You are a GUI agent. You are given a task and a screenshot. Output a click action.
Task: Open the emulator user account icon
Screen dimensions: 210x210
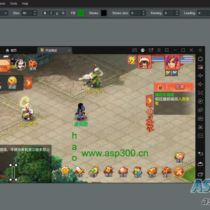(143, 50)
